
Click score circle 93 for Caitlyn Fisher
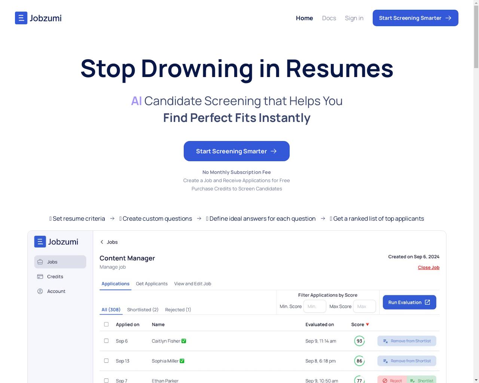coord(359,341)
